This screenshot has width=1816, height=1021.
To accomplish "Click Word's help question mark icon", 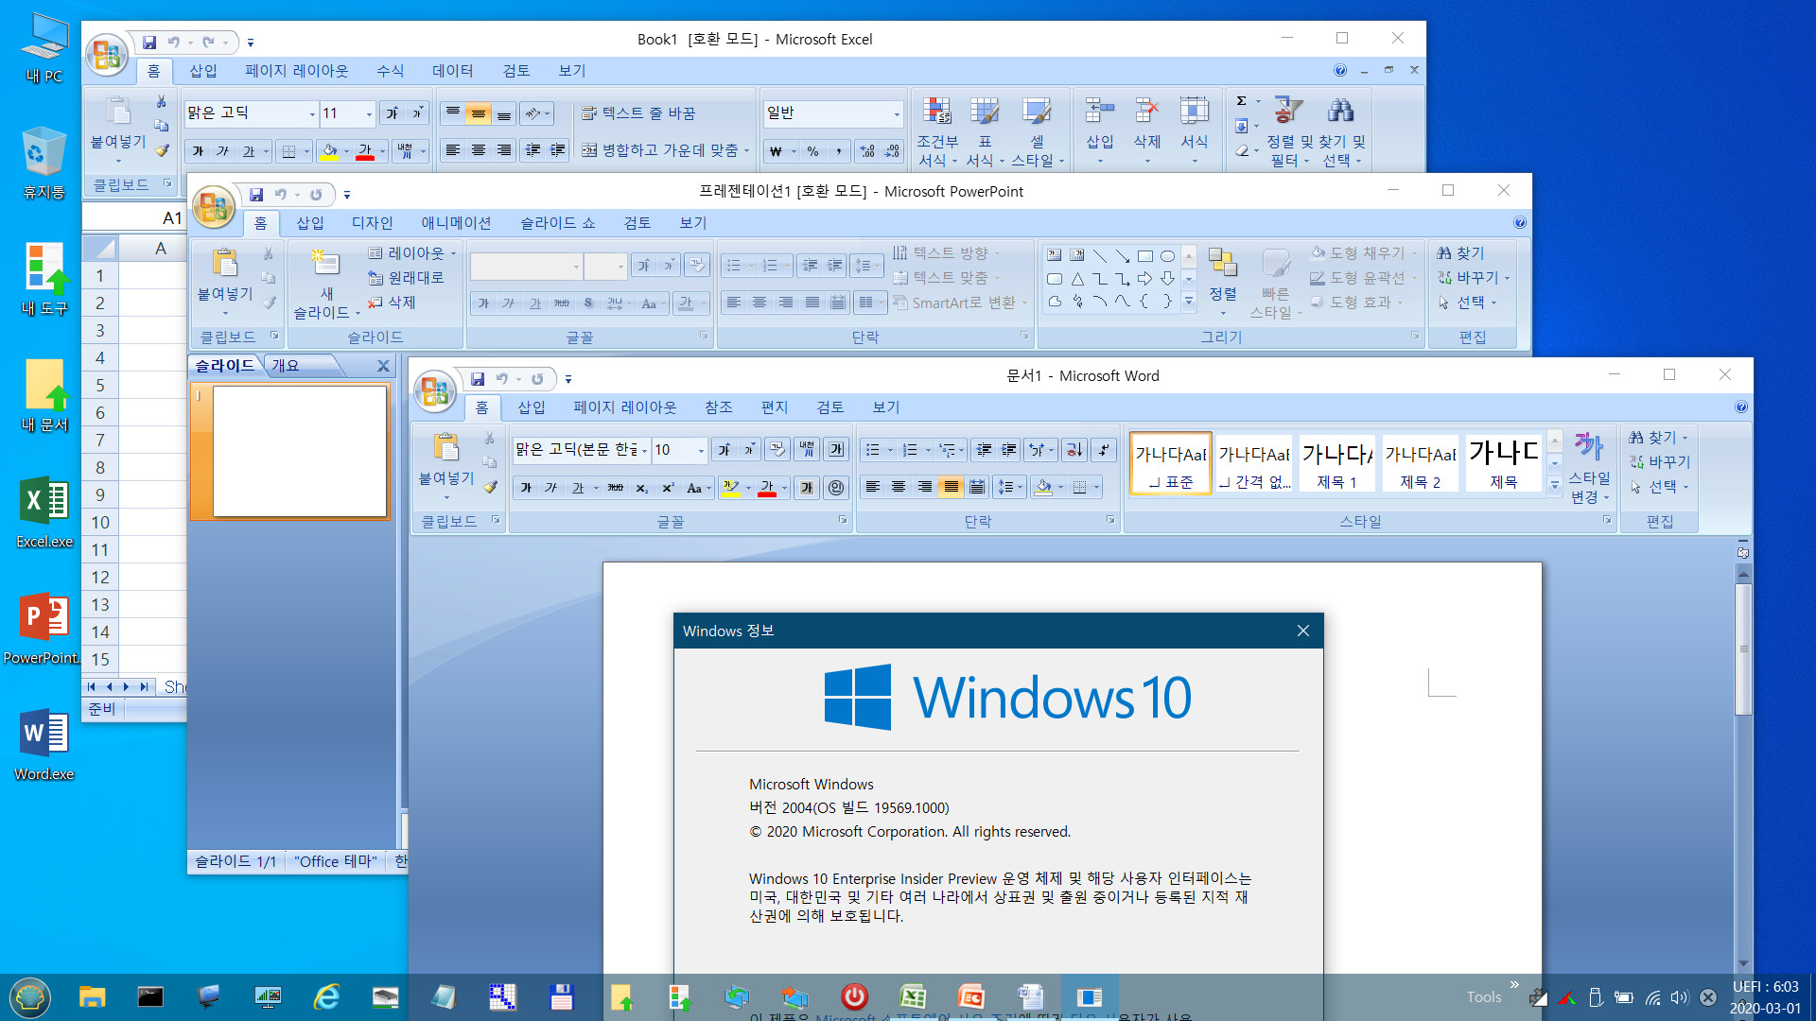I will tap(1741, 407).
